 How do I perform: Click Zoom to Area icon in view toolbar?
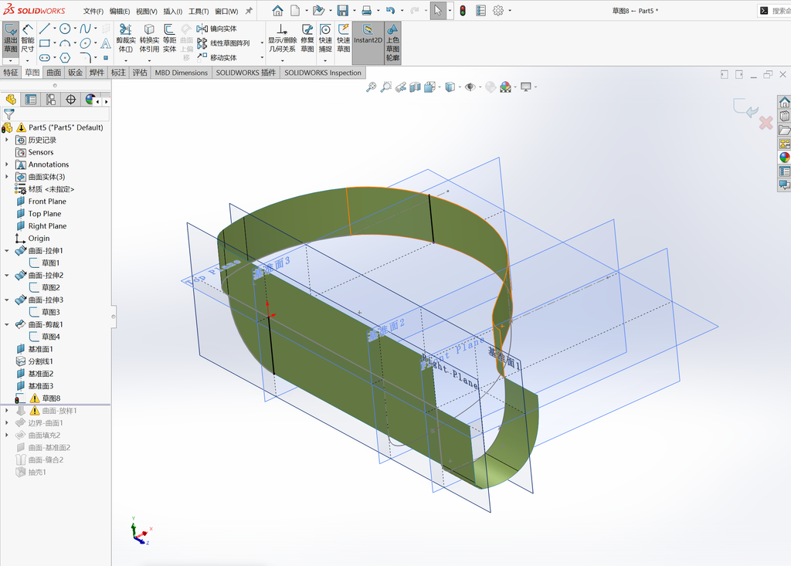pos(386,87)
